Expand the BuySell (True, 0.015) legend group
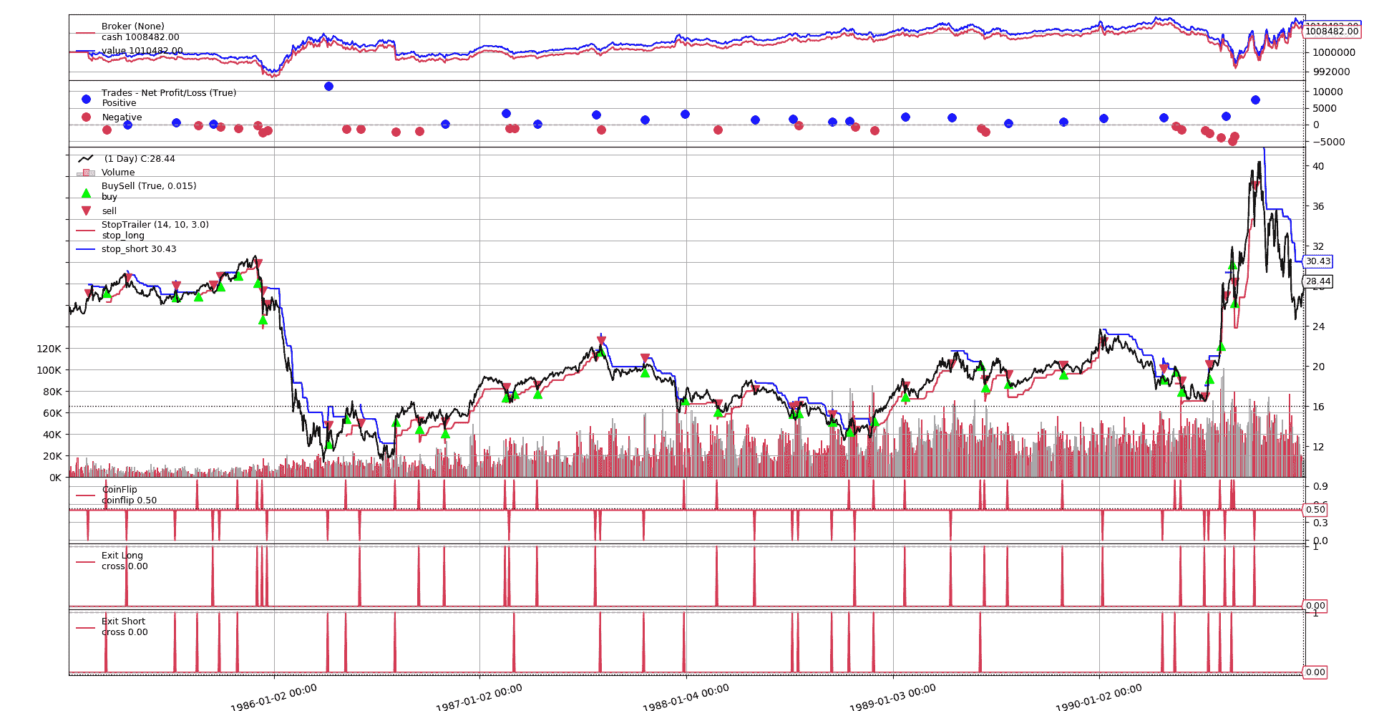Screen dimensions: 1374x711 tap(149, 185)
